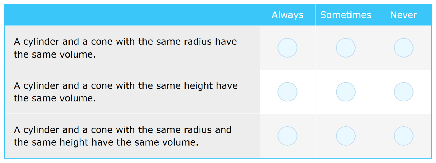The image size is (436, 163).
Task: Click the Sometimes column header
Action: (x=346, y=15)
